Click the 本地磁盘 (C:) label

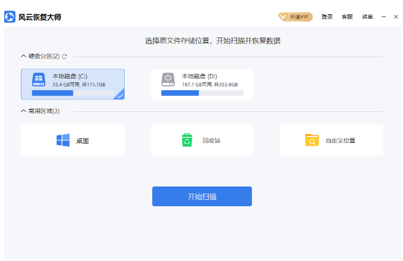pos(70,76)
